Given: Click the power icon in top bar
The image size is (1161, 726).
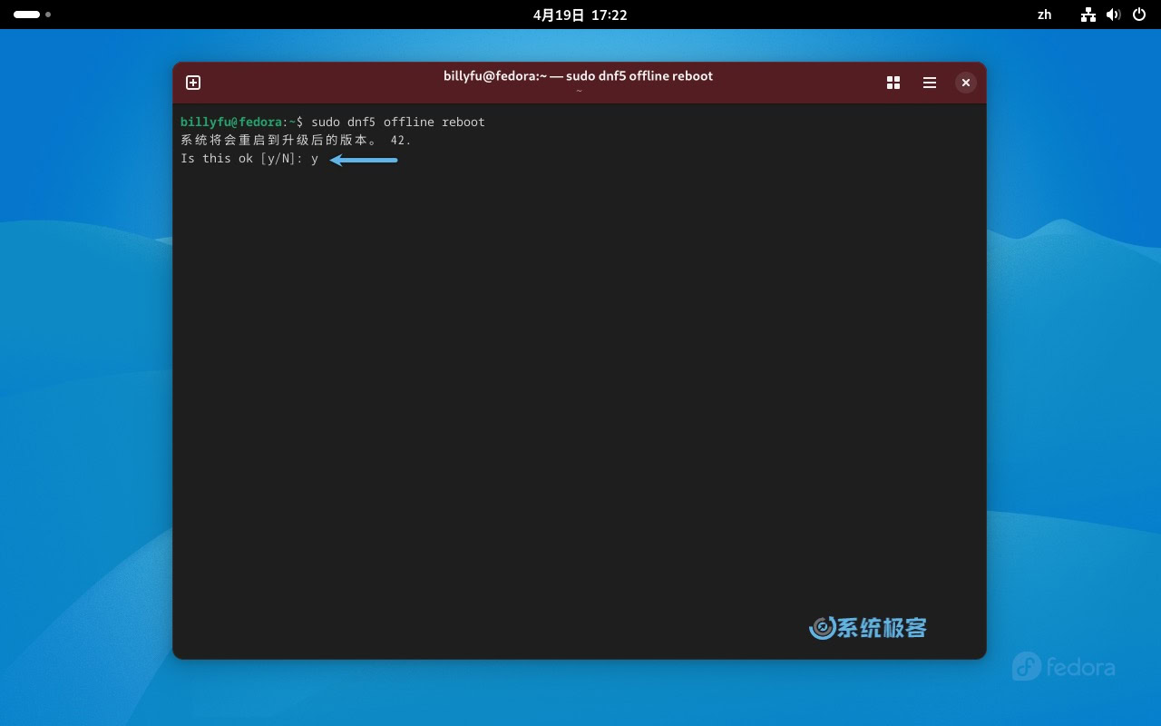Looking at the screenshot, I should pos(1139,15).
